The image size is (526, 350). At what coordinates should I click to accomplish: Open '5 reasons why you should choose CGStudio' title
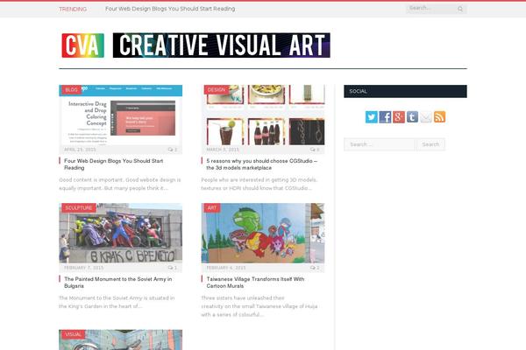pyautogui.click(x=261, y=164)
